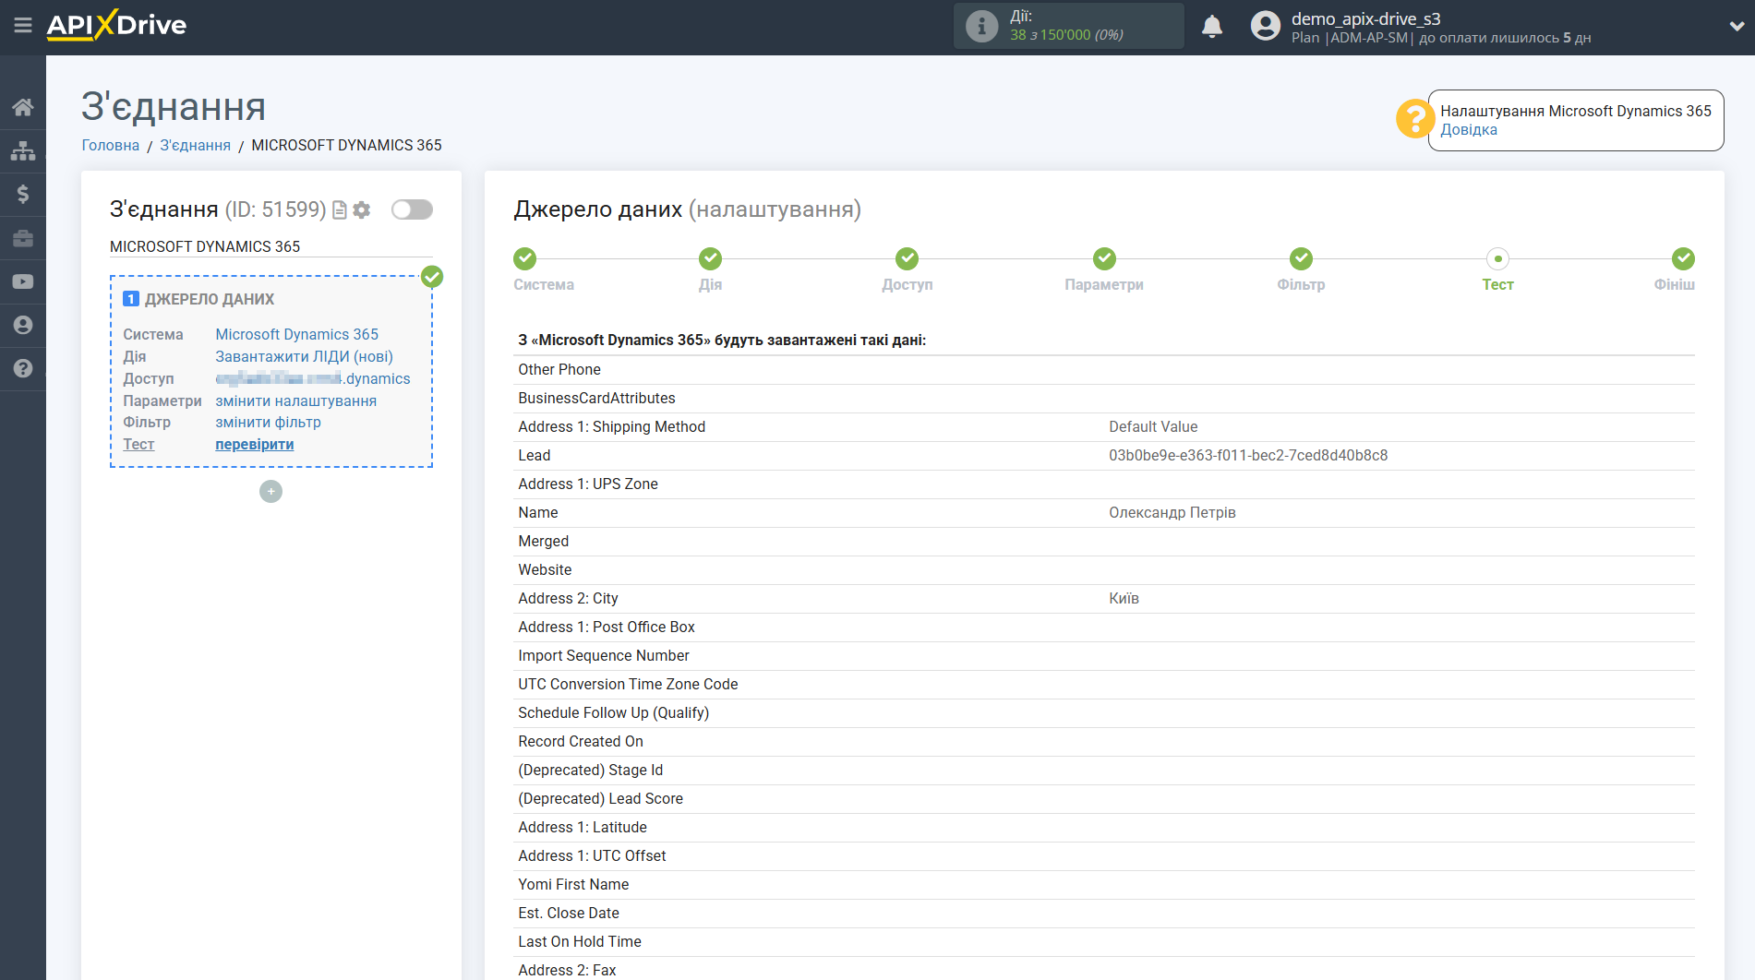Click змінити фільтр link
Viewport: 1755px width, 980px height.
coord(268,423)
